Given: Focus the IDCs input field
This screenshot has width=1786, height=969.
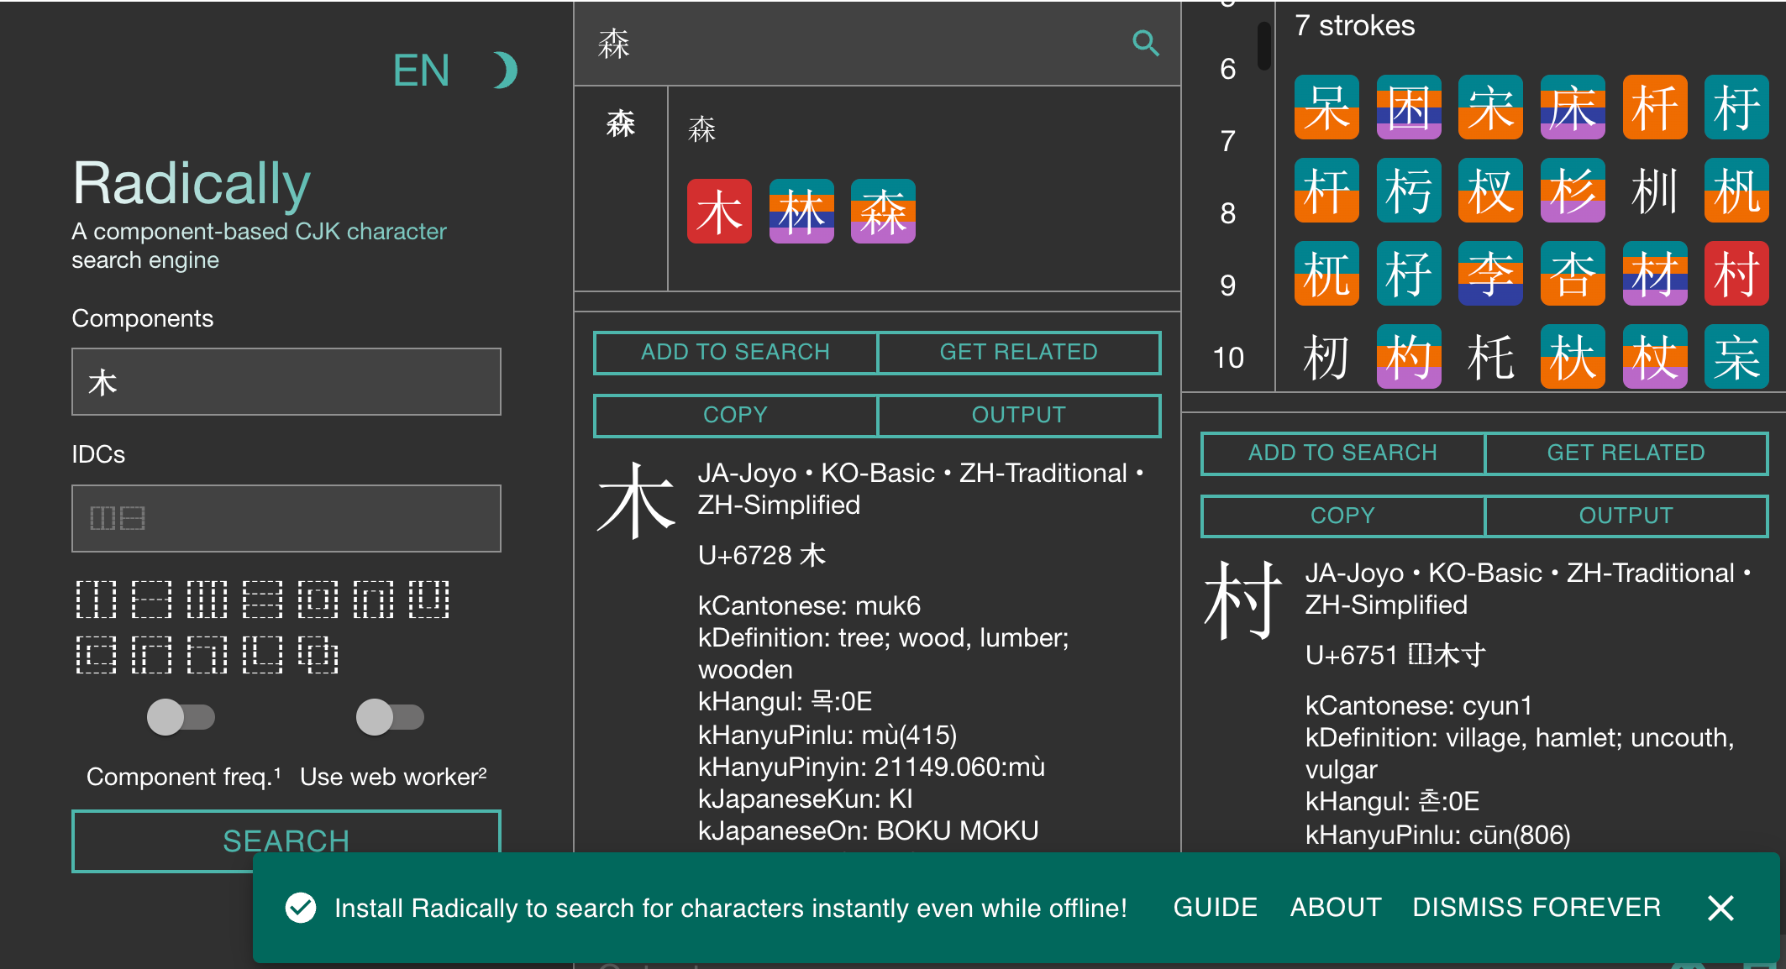Looking at the screenshot, I should 286,519.
